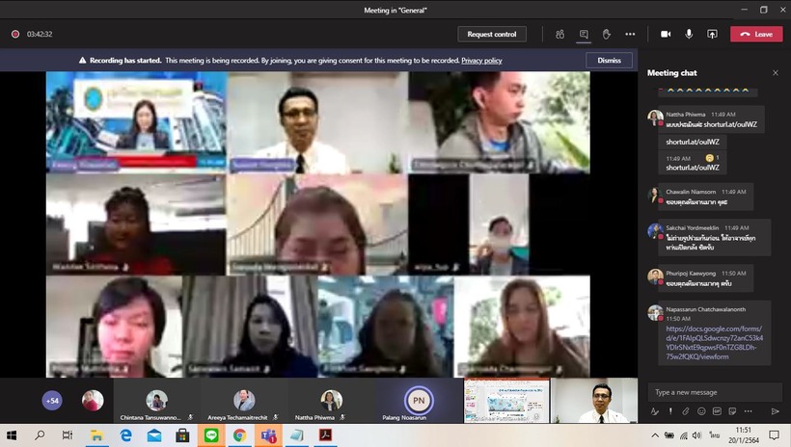Open the Mail app on the taskbar
Viewport: 791px width, 447px height.
coord(154,434)
